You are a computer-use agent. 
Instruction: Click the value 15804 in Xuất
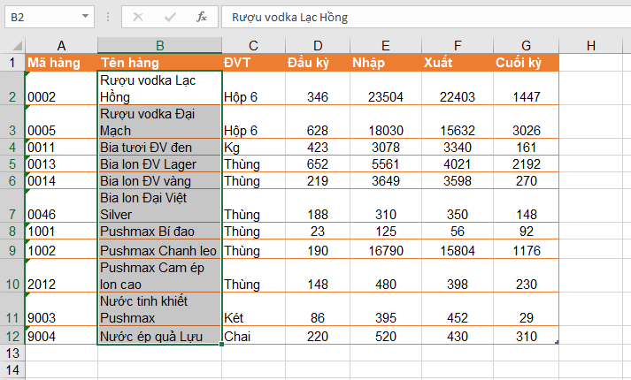pos(458,249)
